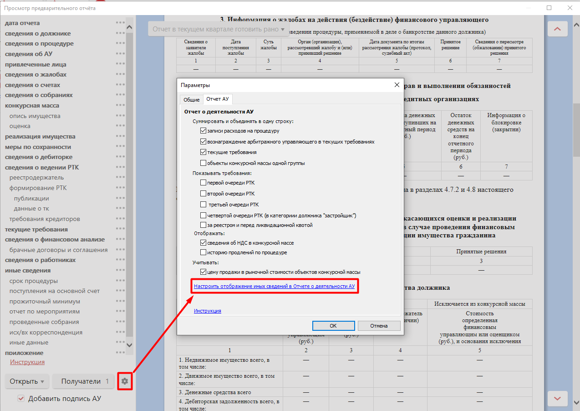Enable 'объекты конкурсной массы одной группы'
The width and height of the screenshot is (580, 411).
tap(204, 163)
